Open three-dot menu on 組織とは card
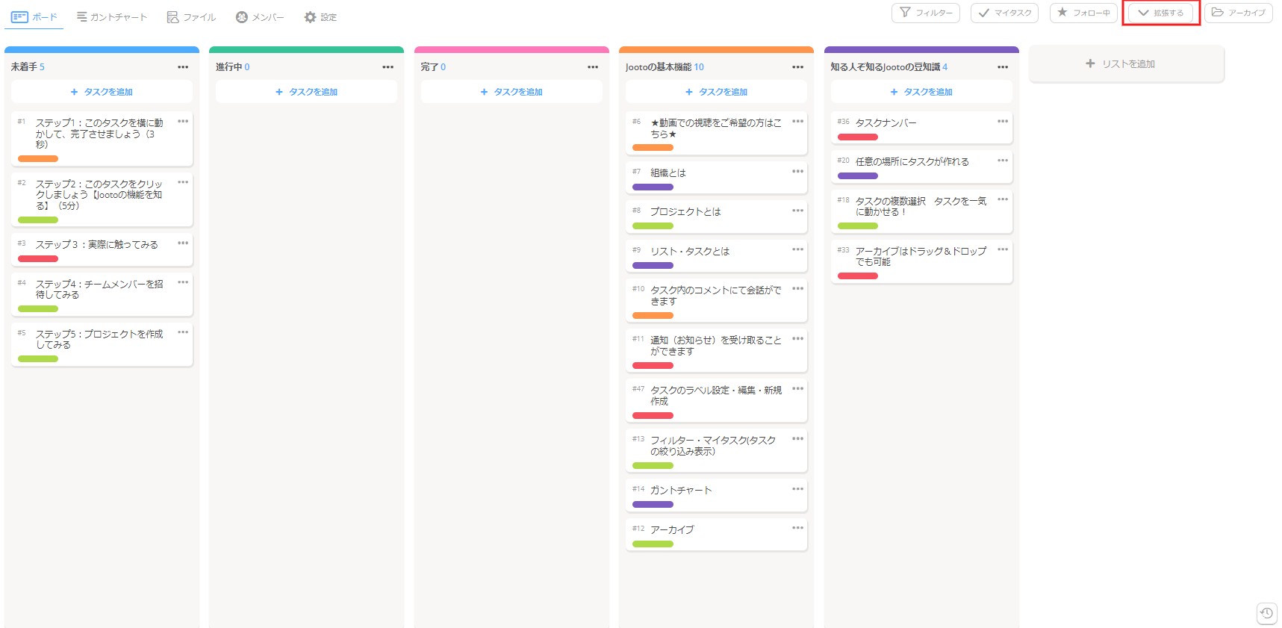This screenshot has width=1282, height=628. 797,171
